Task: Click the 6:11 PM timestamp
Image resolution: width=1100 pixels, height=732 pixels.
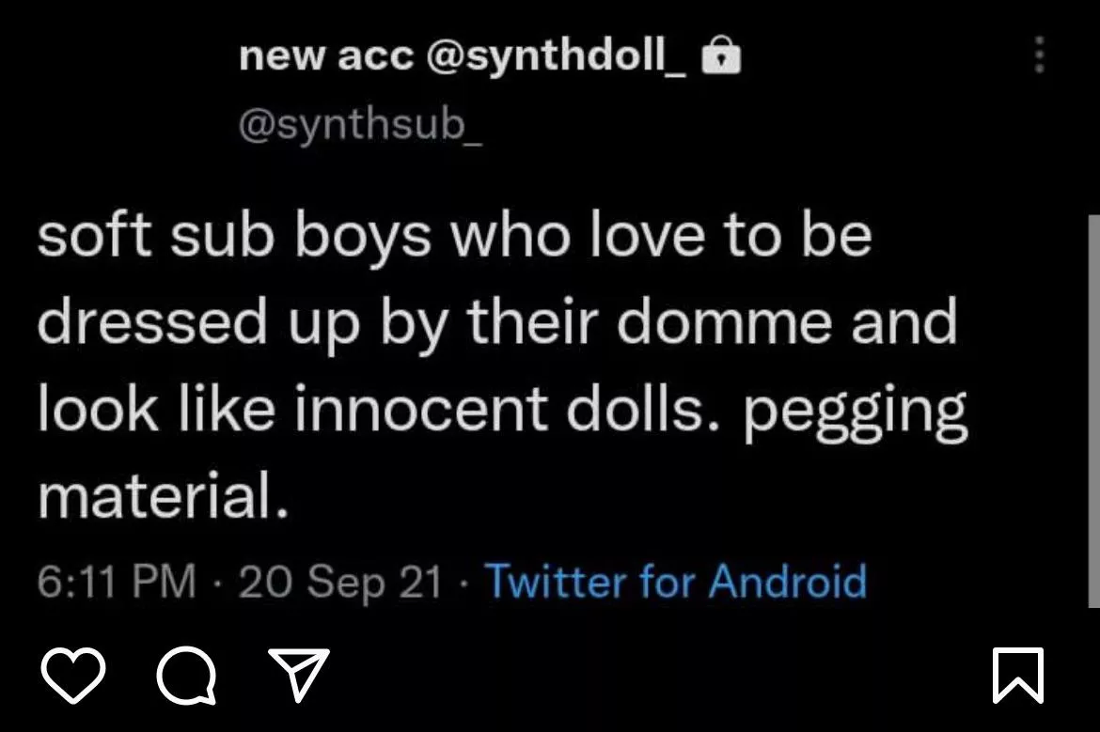Action: [x=117, y=583]
